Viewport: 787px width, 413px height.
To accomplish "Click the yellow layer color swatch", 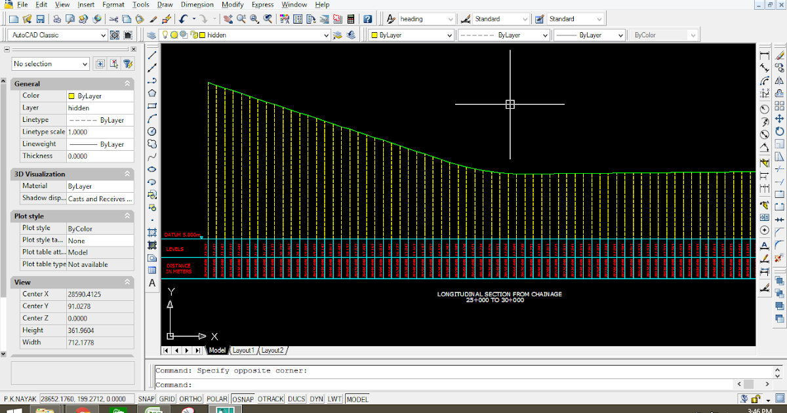I will coord(203,35).
